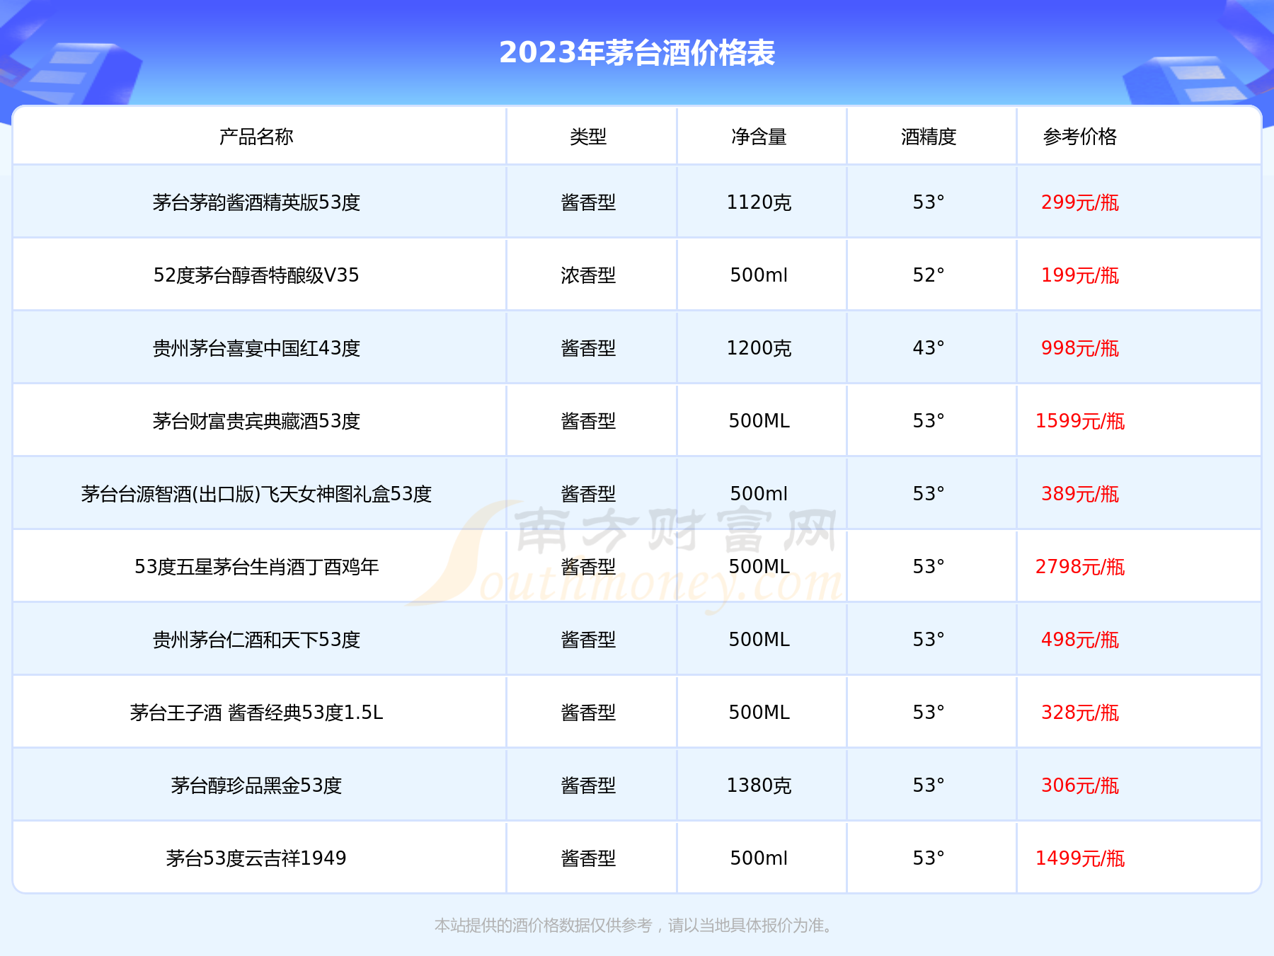Image resolution: width=1274 pixels, height=956 pixels.
Task: Click product name 茅台茅韵酱酒精英版53度
Action: coord(257,202)
